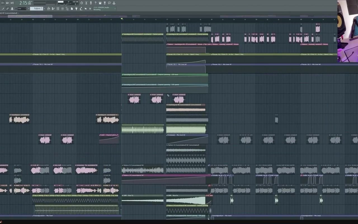The width and height of the screenshot is (358, 224).
Task: Click the scissors icon in the top toolbar
Action: coord(86,3)
